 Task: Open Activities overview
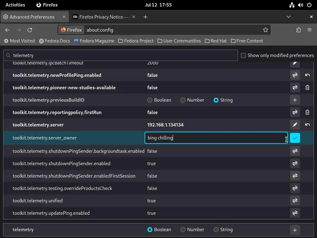click(x=15, y=5)
